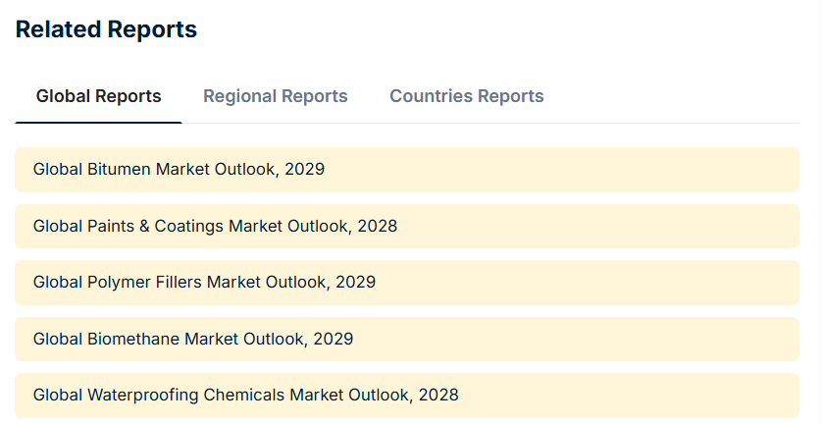Open the Regional Reports tab
The width and height of the screenshot is (822, 425).
coord(275,96)
